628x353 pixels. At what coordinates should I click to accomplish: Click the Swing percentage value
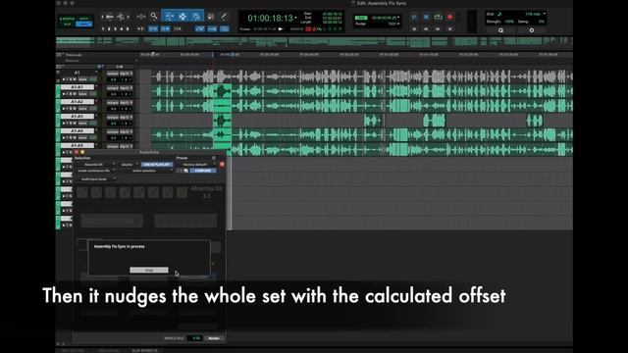pyautogui.click(x=542, y=22)
